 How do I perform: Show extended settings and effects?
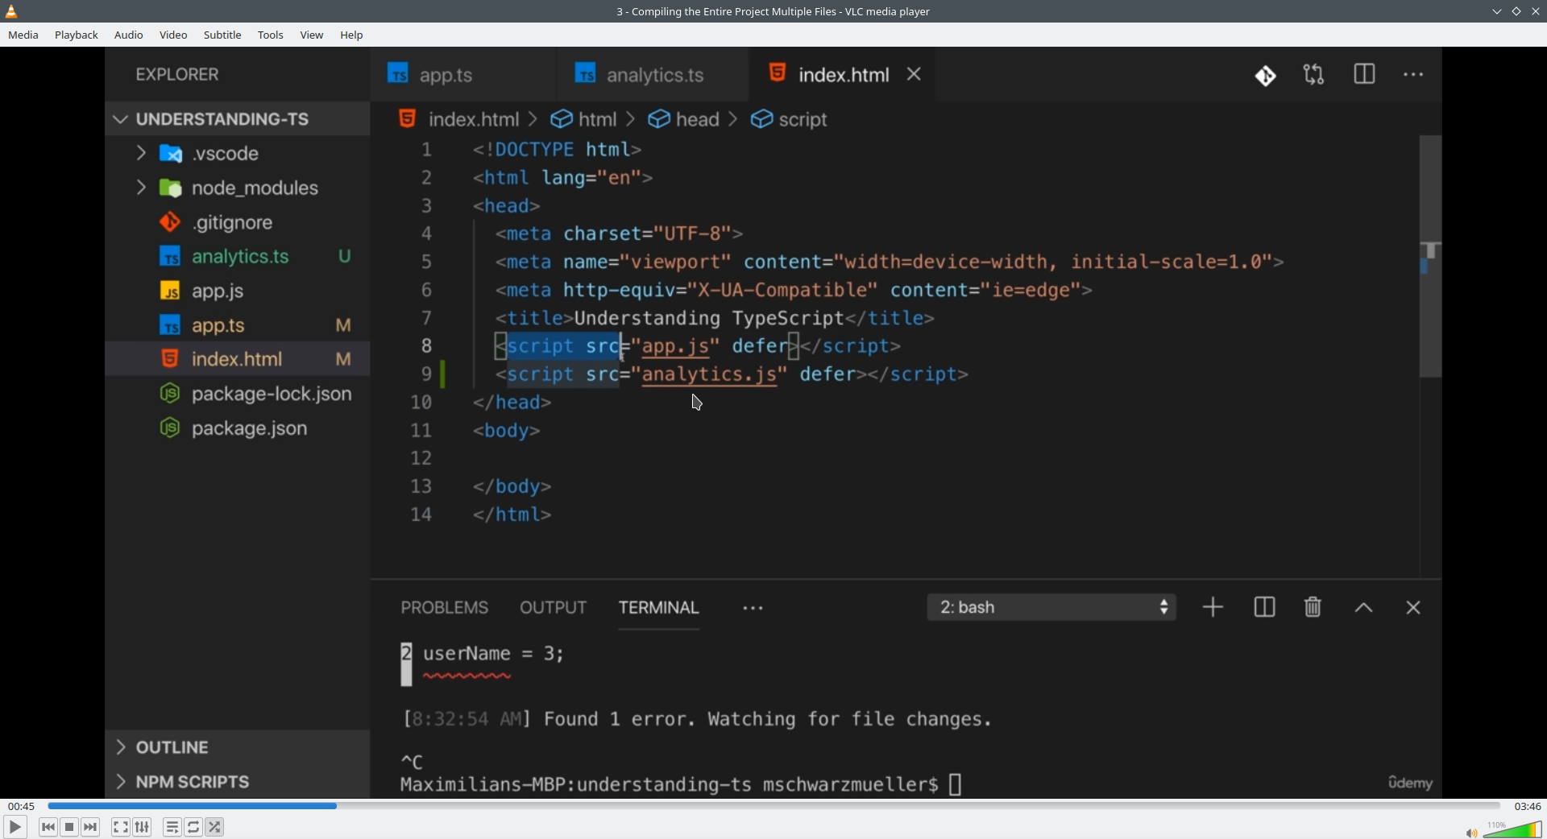click(x=143, y=827)
